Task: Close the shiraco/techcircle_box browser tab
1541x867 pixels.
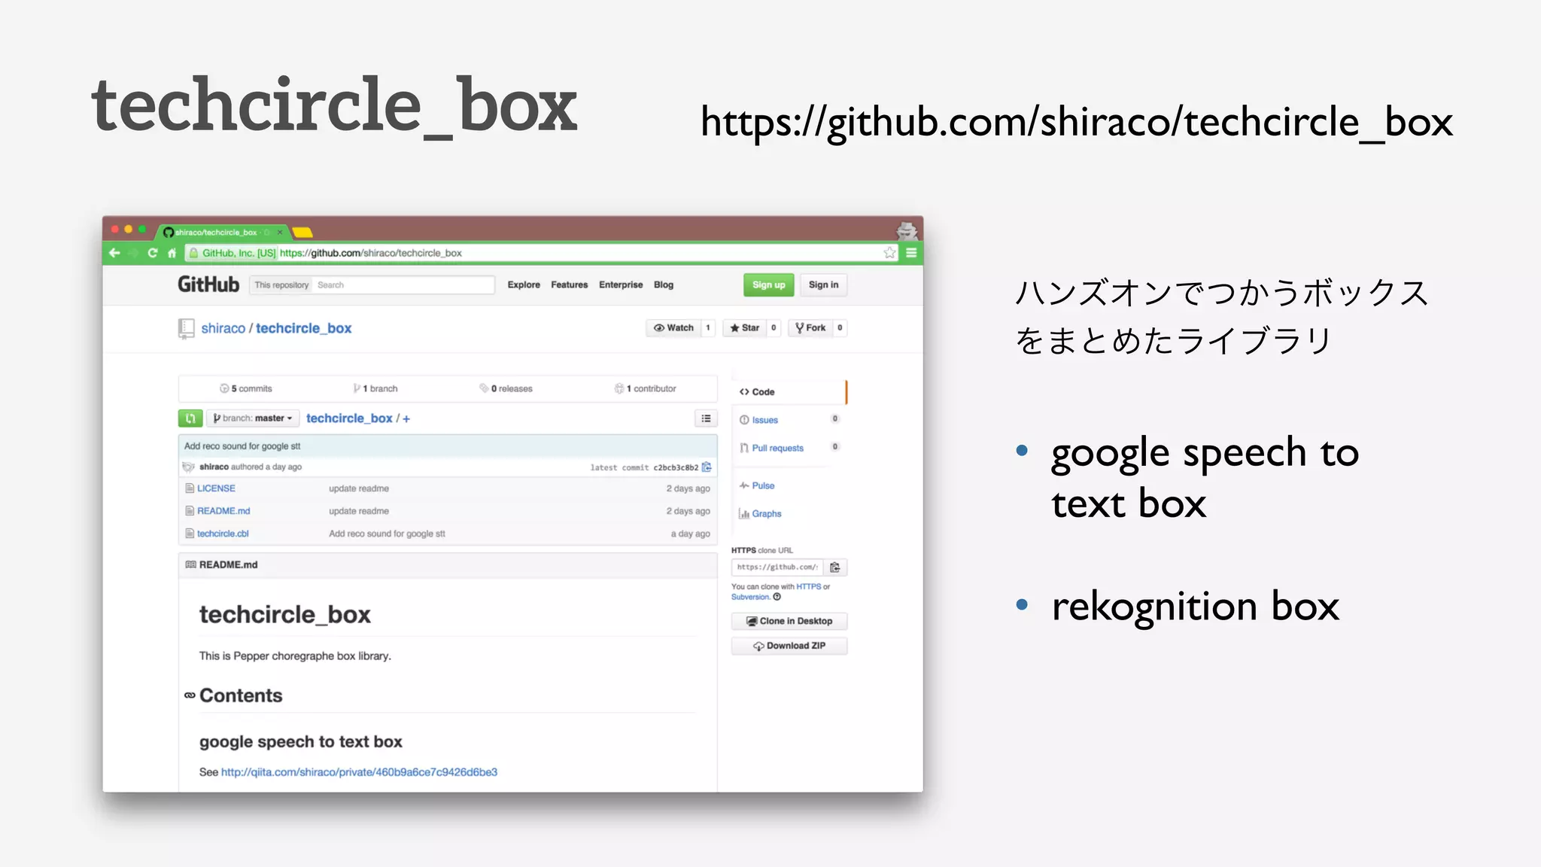Action: [280, 232]
